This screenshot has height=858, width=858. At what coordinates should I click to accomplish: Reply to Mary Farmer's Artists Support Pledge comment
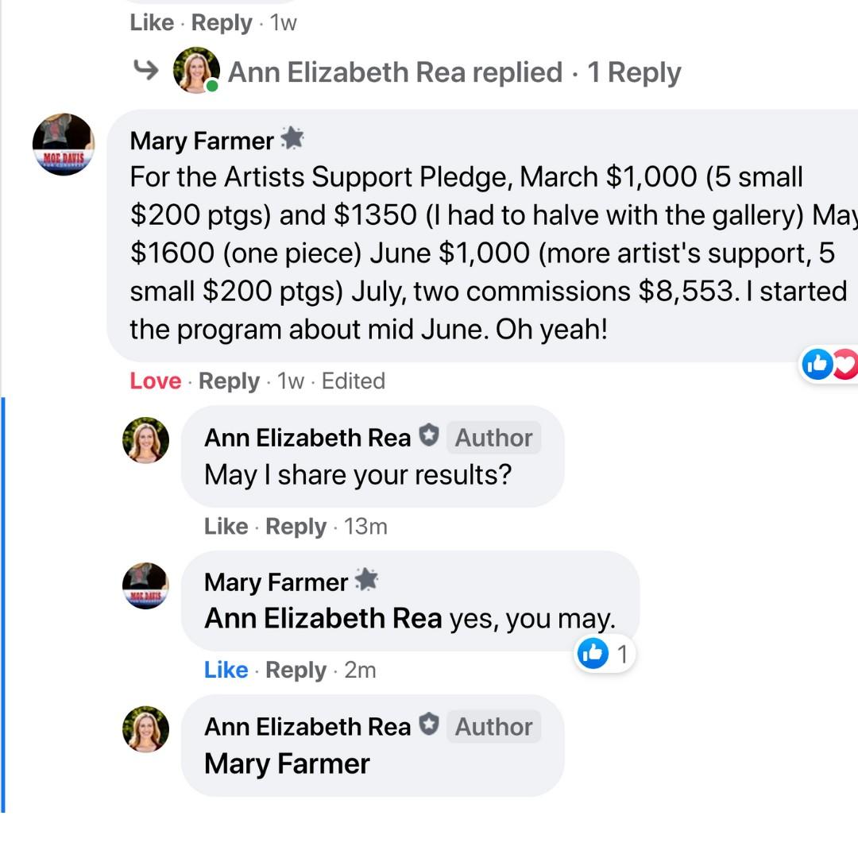229,381
